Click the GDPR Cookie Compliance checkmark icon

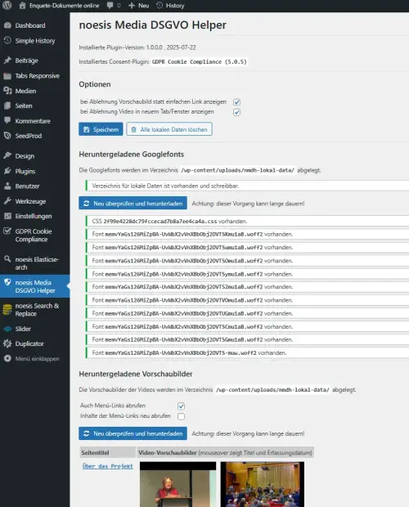7,231
